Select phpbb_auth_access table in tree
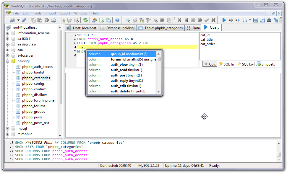This screenshot has width=287, height=173. (37, 67)
